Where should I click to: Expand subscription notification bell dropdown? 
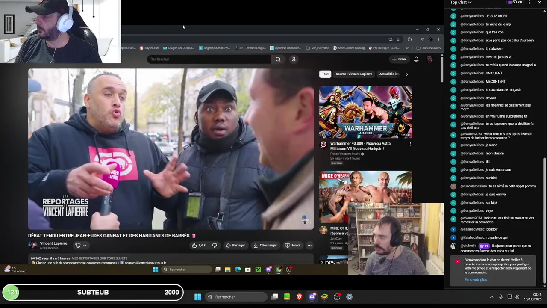[81, 246]
